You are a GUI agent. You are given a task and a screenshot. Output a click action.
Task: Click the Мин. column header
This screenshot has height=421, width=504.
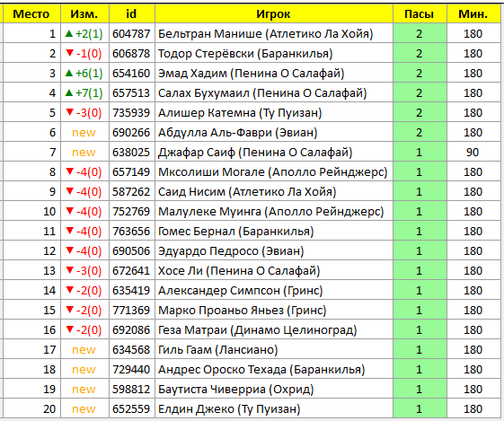point(473,13)
